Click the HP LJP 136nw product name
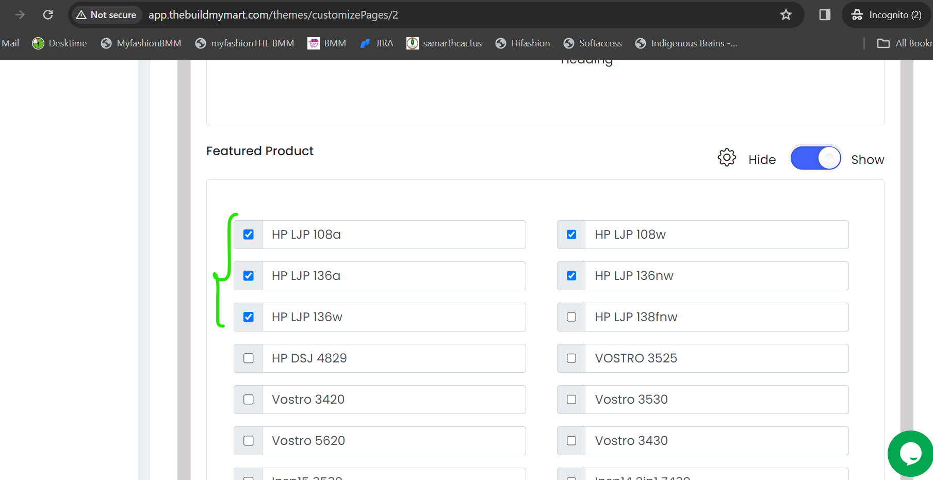The height and width of the screenshot is (480, 933). tap(634, 276)
